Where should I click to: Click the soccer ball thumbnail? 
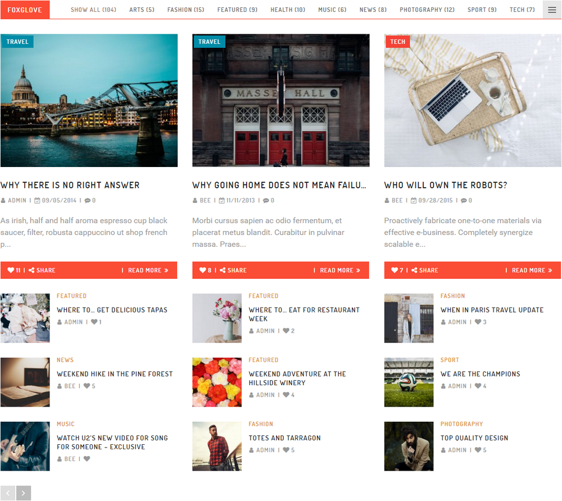pyautogui.click(x=409, y=382)
